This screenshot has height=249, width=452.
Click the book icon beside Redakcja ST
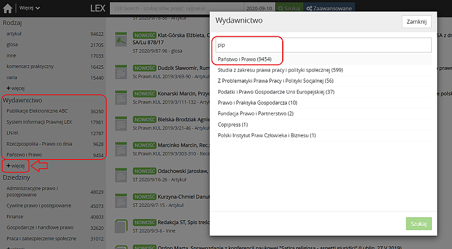tap(121, 226)
